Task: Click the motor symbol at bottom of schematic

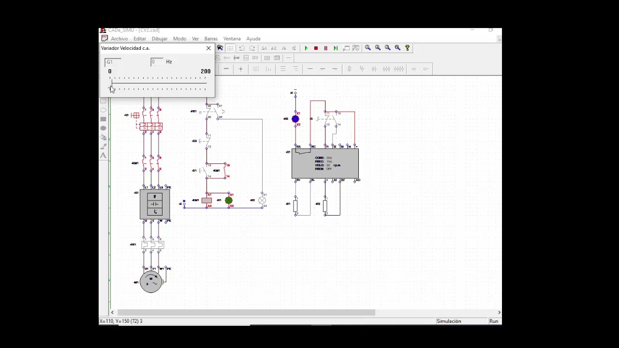Action: coord(151,282)
